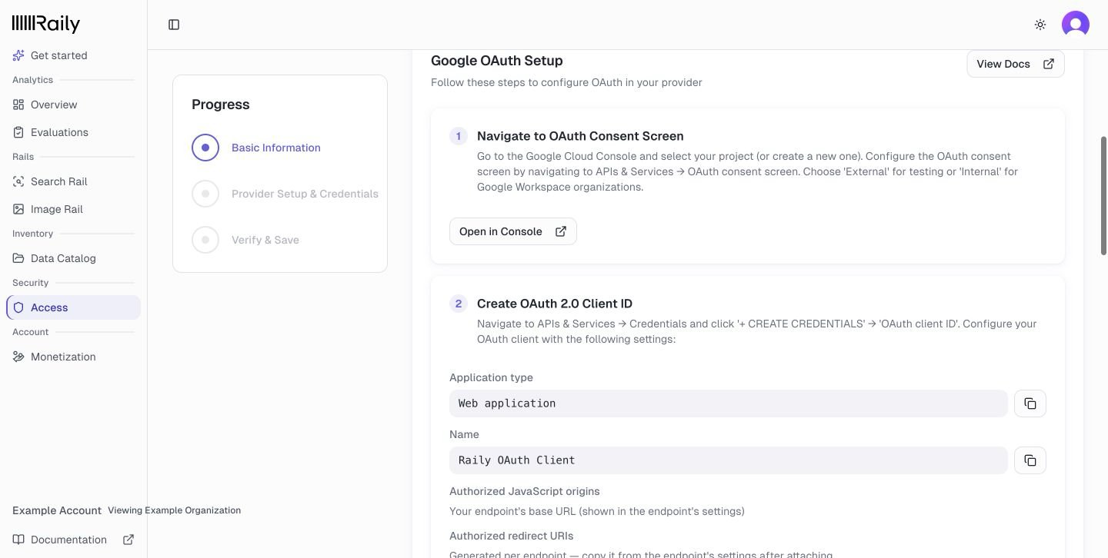The image size is (1108, 558).
Task: Click the Evaluations clipboard icon
Action: click(x=18, y=132)
